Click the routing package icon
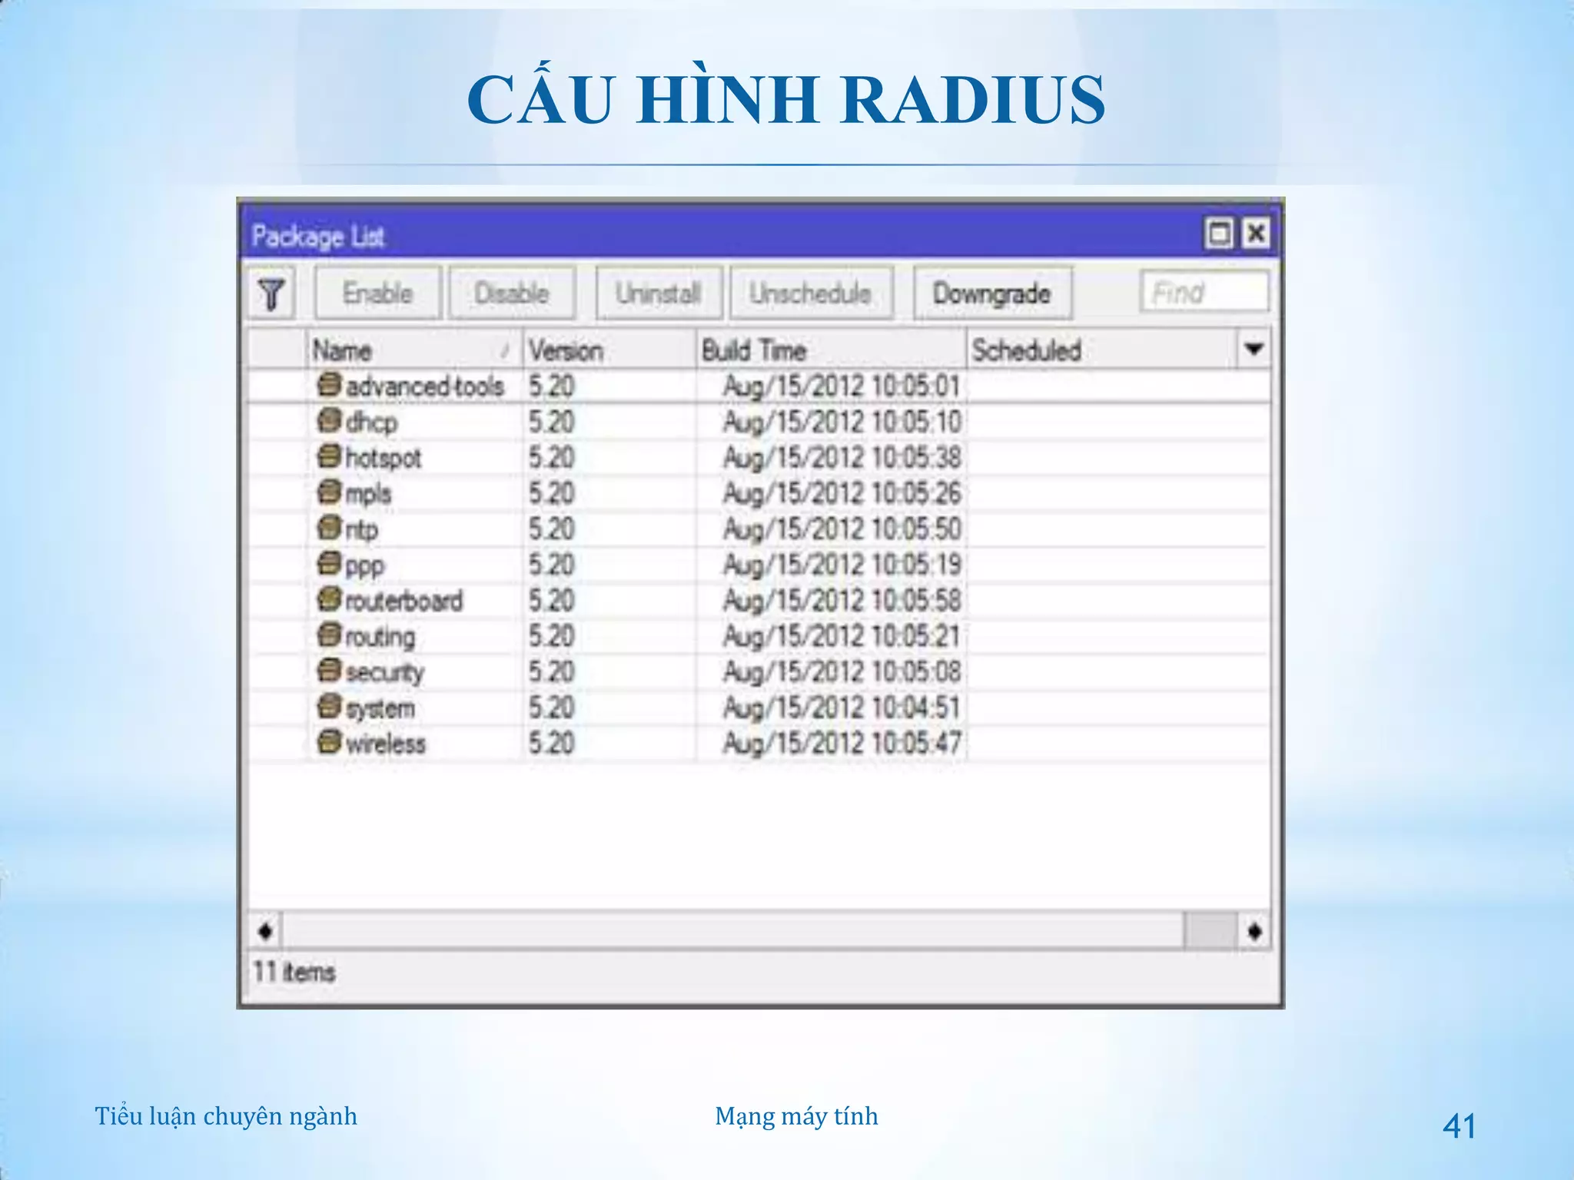Image resolution: width=1574 pixels, height=1180 pixels. [x=329, y=635]
